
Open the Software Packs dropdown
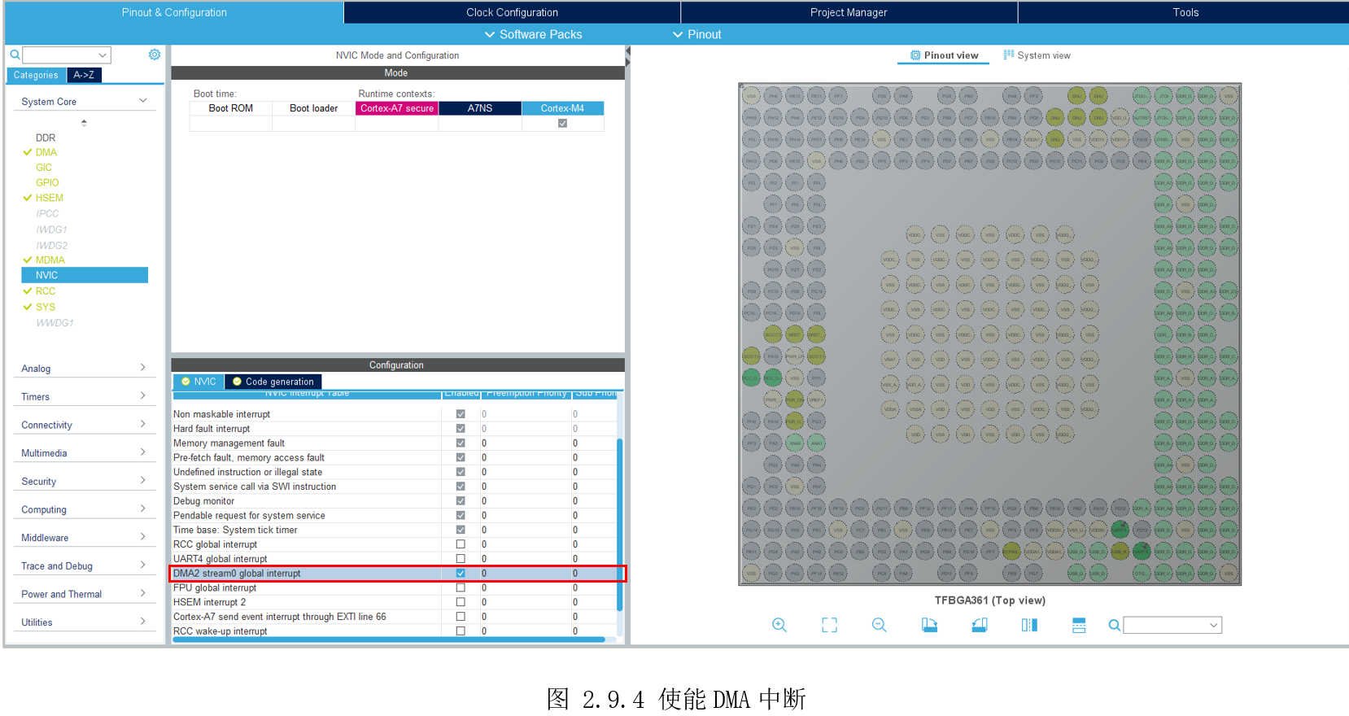point(534,34)
